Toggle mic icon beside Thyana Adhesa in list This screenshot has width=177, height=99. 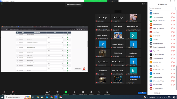[172, 51]
